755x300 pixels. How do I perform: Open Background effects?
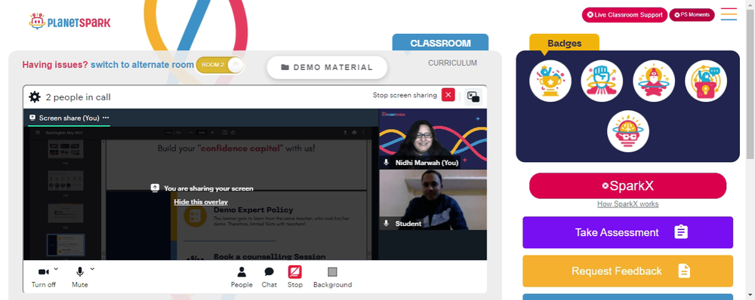(x=332, y=277)
